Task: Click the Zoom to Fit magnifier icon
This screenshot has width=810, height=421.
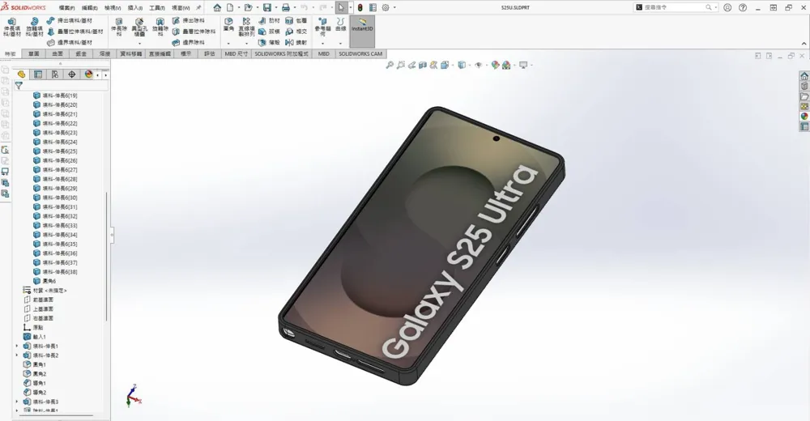Action: 390,65
